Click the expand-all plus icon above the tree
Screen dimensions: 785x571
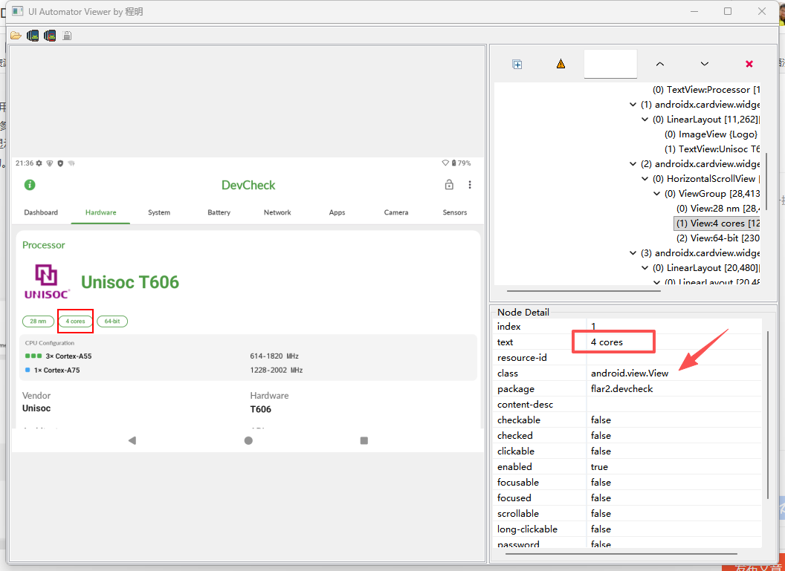517,64
